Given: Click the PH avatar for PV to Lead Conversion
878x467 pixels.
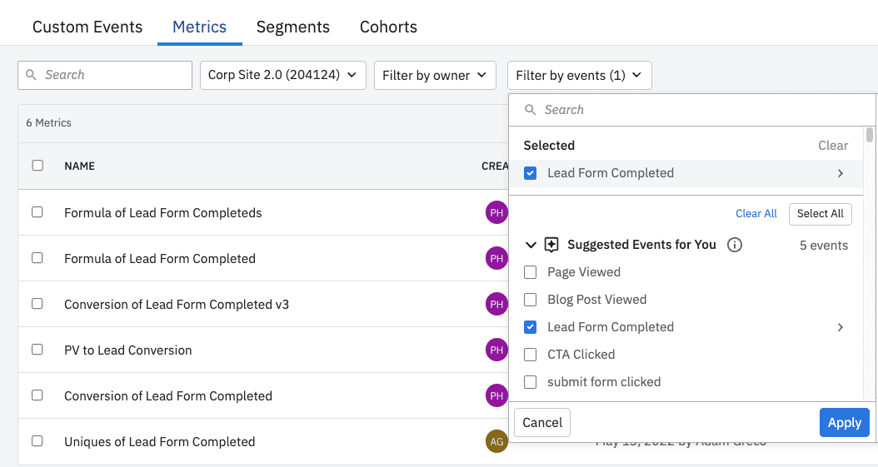Looking at the screenshot, I should pyautogui.click(x=496, y=350).
